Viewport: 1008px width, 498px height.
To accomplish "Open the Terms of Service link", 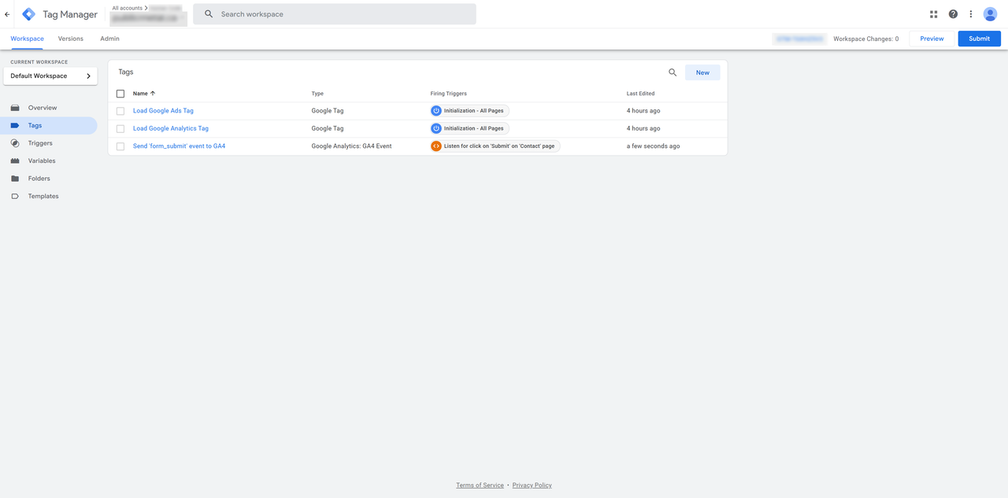I will [480, 485].
